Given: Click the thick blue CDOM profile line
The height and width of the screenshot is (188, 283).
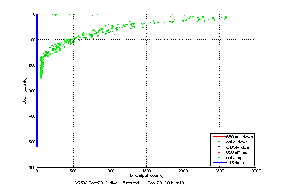Looking at the screenshot, I should pos(37,80).
